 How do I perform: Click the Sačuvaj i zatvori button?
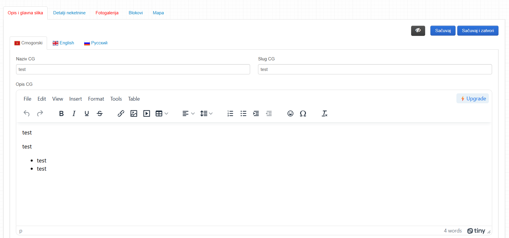tap(478, 31)
